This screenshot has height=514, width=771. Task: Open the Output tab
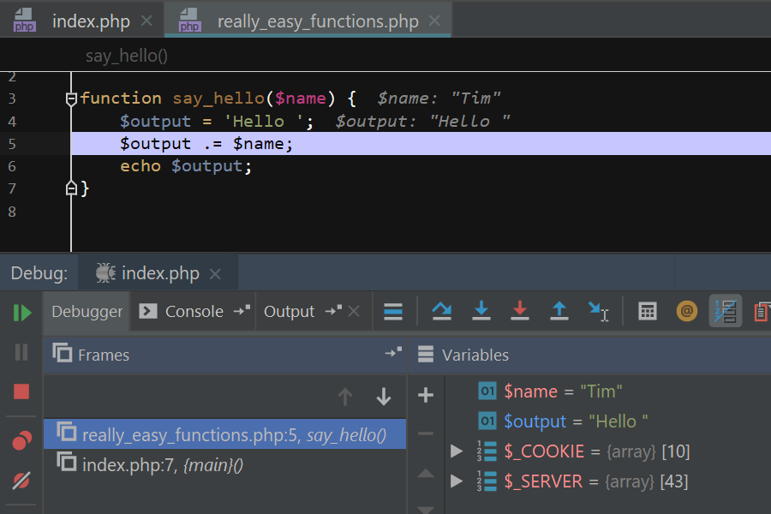(x=290, y=311)
